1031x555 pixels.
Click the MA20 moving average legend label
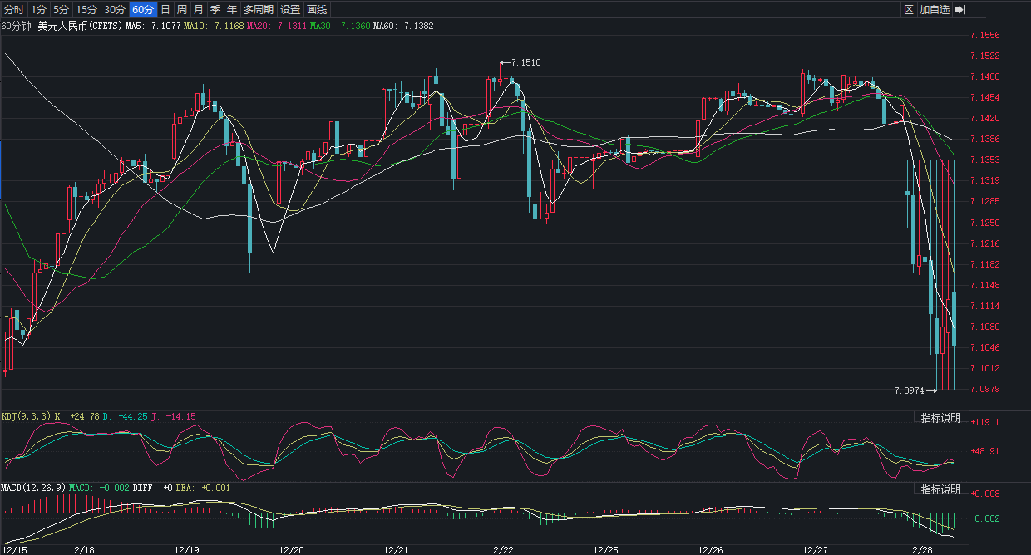[x=257, y=27]
